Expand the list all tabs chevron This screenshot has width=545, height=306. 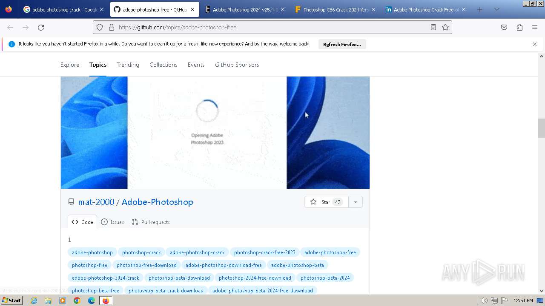(x=496, y=9)
